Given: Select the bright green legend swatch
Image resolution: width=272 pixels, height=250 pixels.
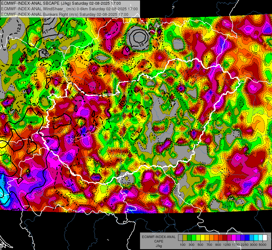Looking at the screenshot, I should coord(194,238).
